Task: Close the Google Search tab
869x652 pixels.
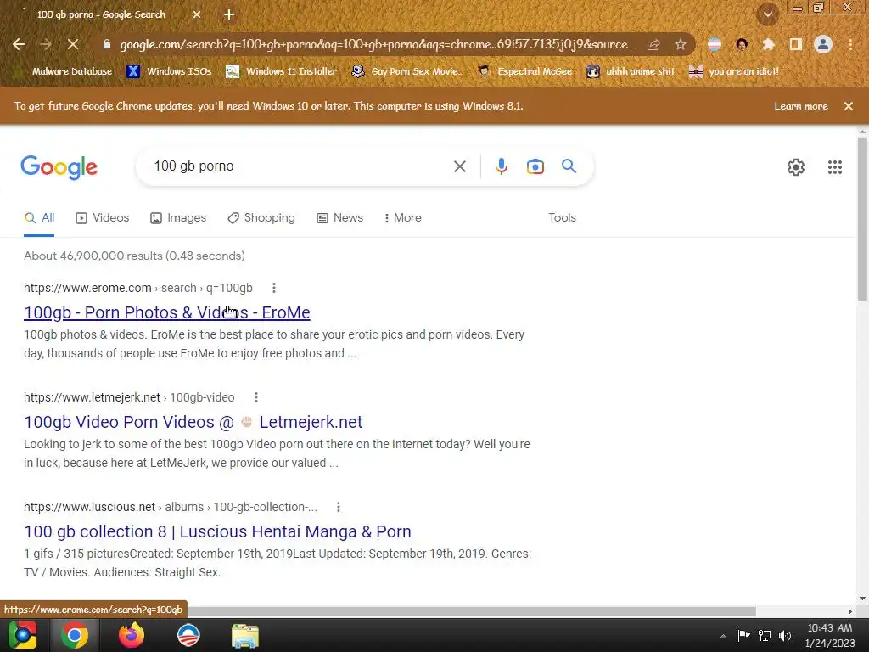Action: coord(197,14)
